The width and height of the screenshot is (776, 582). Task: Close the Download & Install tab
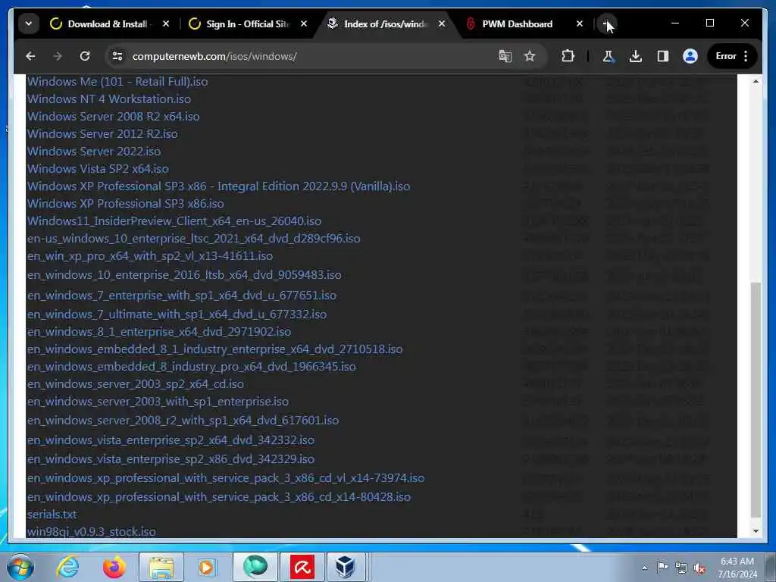(x=166, y=23)
